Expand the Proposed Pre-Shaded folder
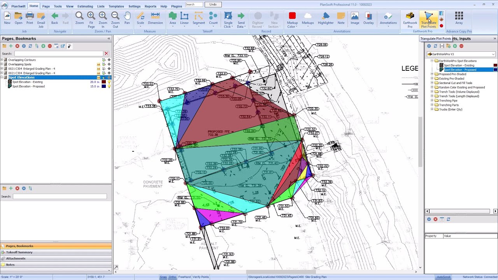498x280 pixels. click(x=432, y=74)
